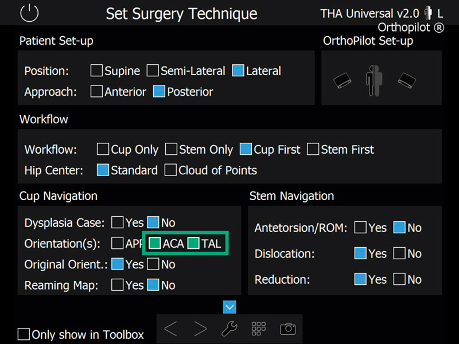The height and width of the screenshot is (344, 459).
Task: Open the wrench tool settings icon
Action: pyautogui.click(x=229, y=328)
